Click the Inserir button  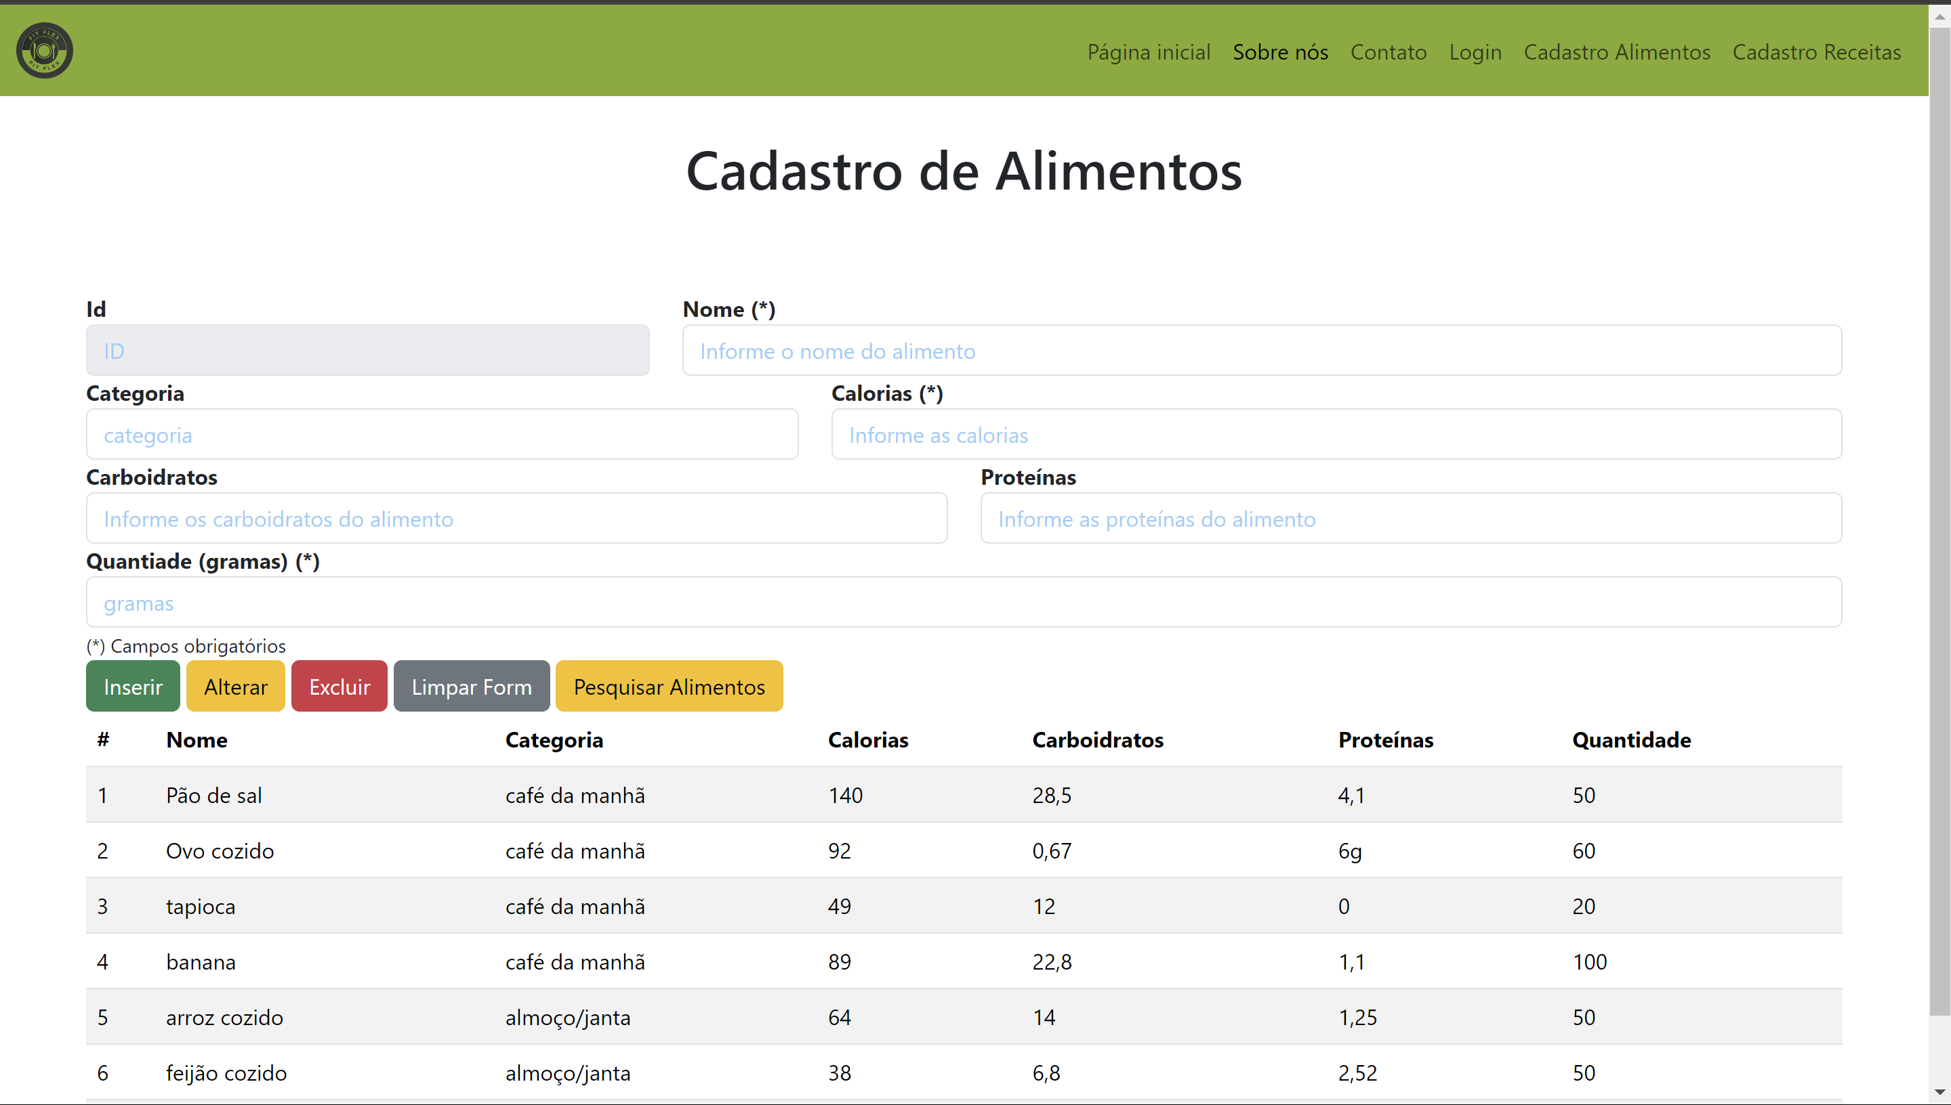pos(132,685)
